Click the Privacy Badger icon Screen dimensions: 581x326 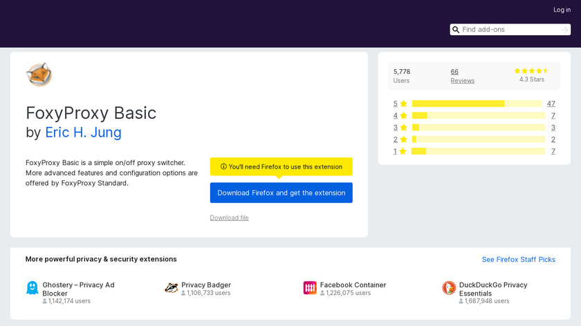pyautogui.click(x=172, y=288)
